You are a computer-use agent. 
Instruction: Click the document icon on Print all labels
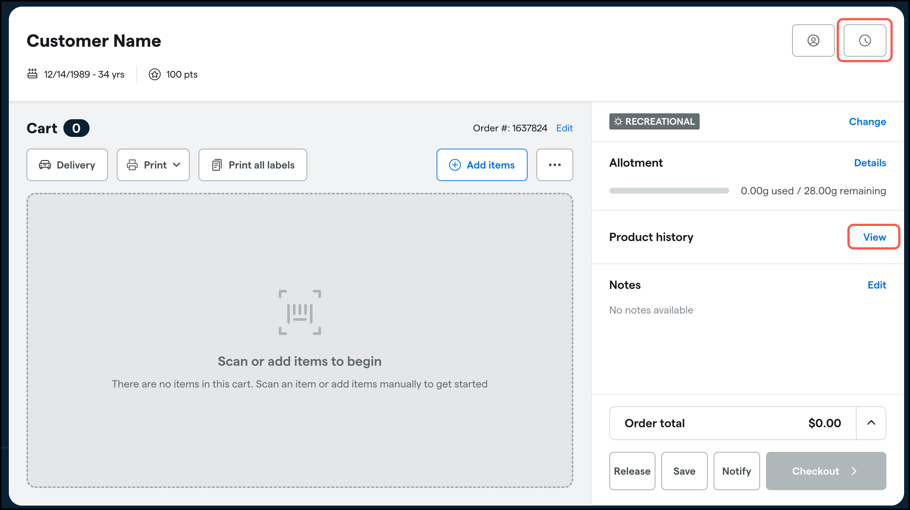[x=217, y=165]
